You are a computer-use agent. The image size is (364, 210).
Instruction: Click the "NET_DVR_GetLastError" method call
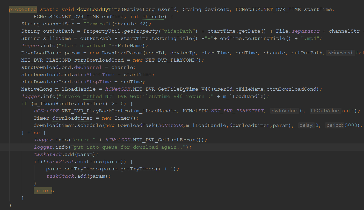pos(164,140)
